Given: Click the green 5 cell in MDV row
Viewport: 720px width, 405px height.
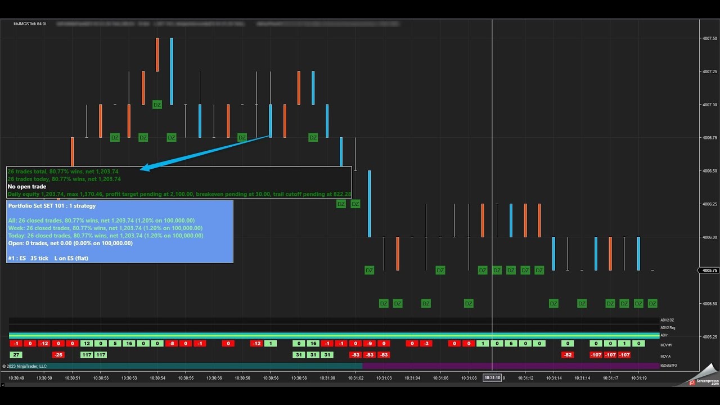Looking at the screenshot, I should [x=115, y=344].
